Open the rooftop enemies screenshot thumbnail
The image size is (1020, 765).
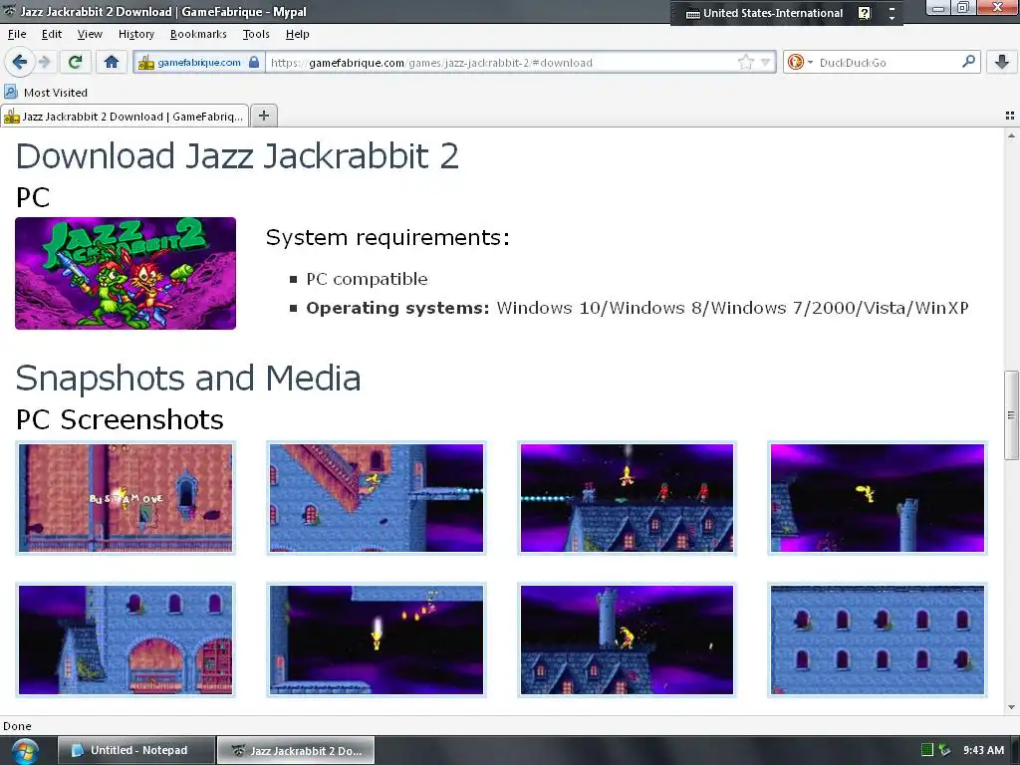628,498
